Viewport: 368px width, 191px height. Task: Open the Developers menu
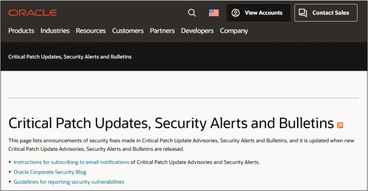coord(197,31)
